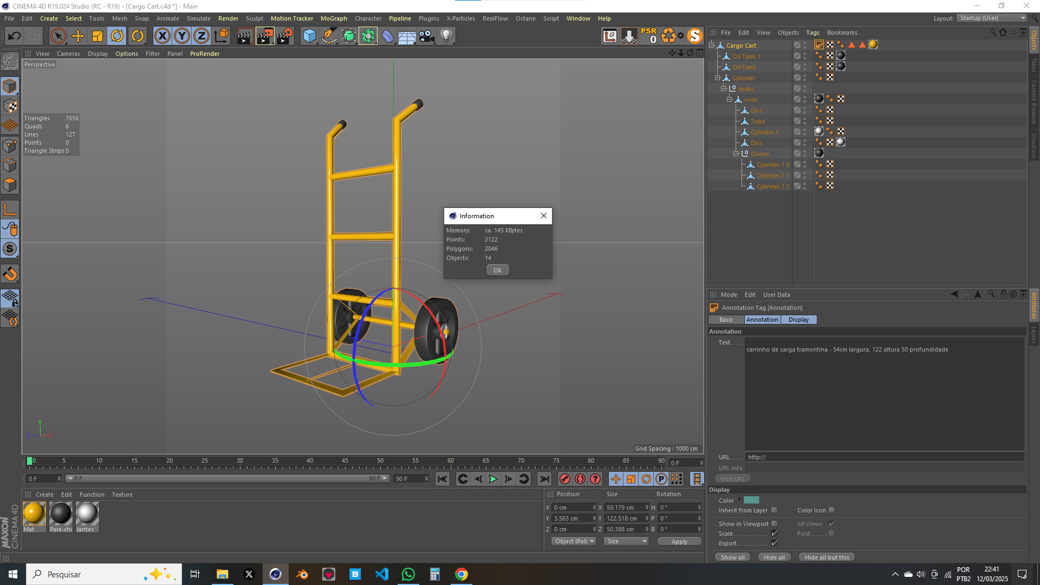
Task: Collapse the Cargo Cart hierarchy
Action: (x=712, y=45)
